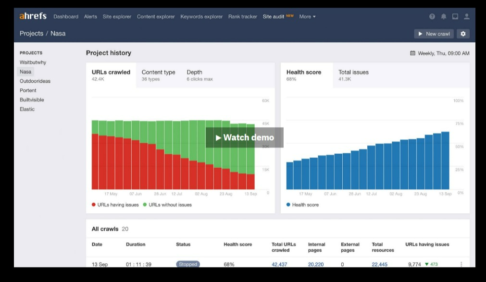Open the user account profile icon
486x282 pixels.
tap(466, 17)
